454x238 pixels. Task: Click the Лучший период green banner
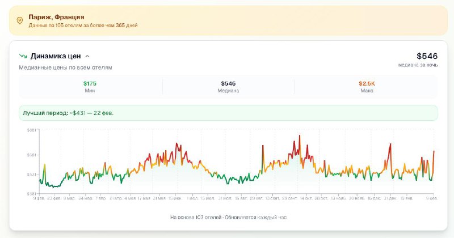228,113
